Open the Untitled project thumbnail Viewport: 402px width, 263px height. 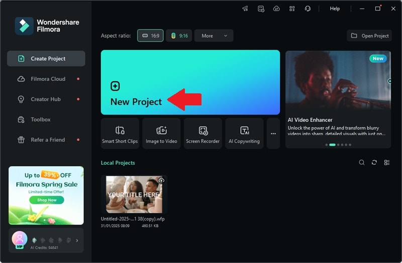click(x=134, y=194)
